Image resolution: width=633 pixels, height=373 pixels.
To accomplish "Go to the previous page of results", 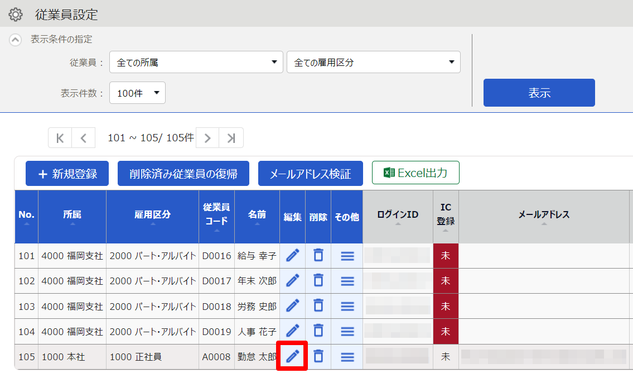I will coord(84,138).
